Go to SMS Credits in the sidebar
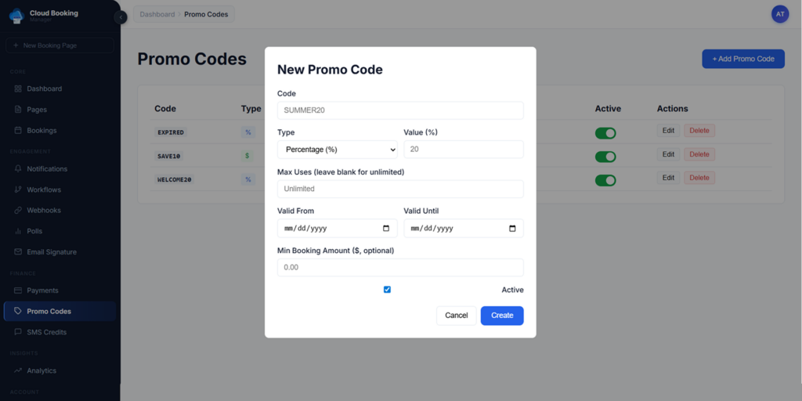Viewport: 802px width, 401px height. coord(46,332)
